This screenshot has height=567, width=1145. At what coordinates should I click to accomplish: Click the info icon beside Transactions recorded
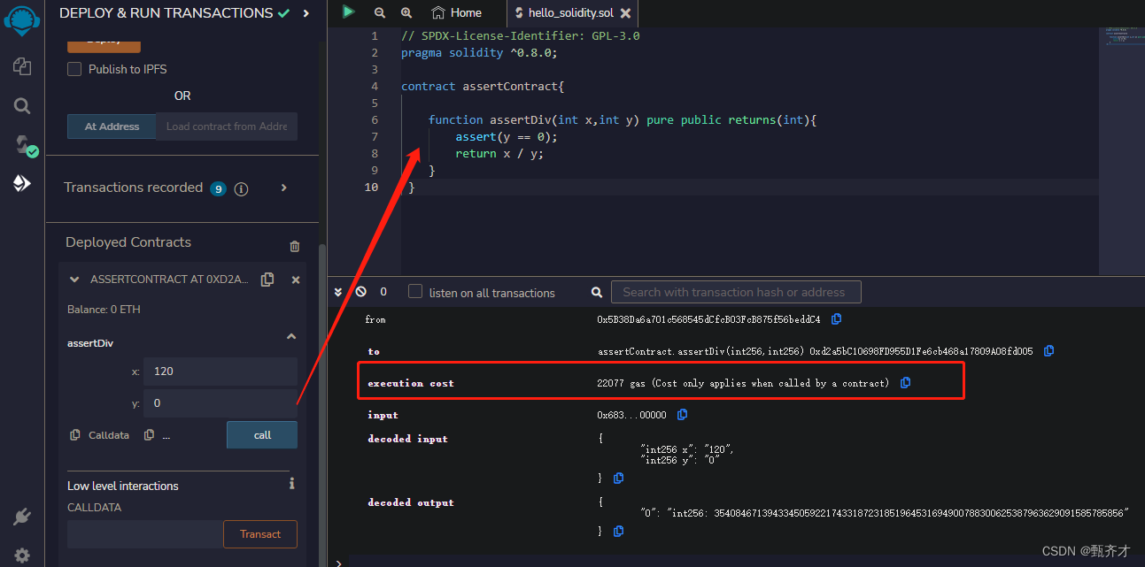tap(241, 188)
